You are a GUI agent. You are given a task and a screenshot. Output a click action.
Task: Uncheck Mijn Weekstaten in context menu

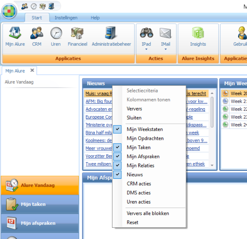point(145,129)
